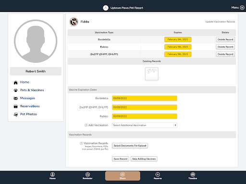The width and height of the screenshot is (246, 184).
Task: Click the Expires column header
Action: tap(178, 33)
